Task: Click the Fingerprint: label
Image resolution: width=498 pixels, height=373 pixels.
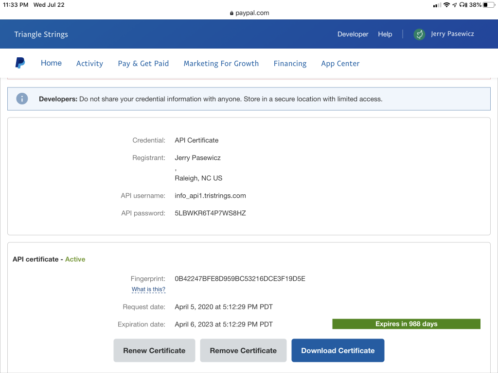Action: click(x=148, y=279)
